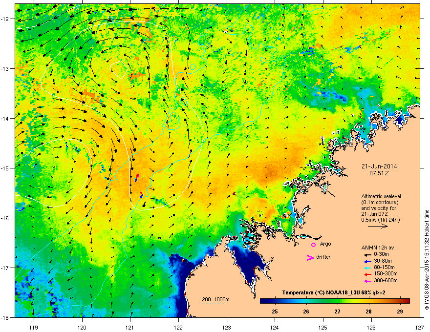Click the 27 label on temperature scale
The width and height of the screenshot is (430, 332).
pyautogui.click(x=337, y=311)
